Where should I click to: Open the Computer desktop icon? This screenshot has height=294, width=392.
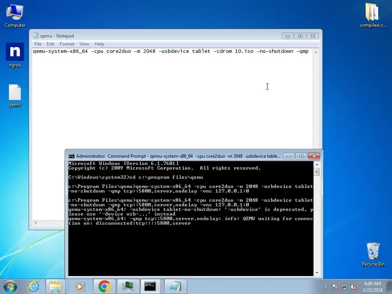click(x=15, y=15)
